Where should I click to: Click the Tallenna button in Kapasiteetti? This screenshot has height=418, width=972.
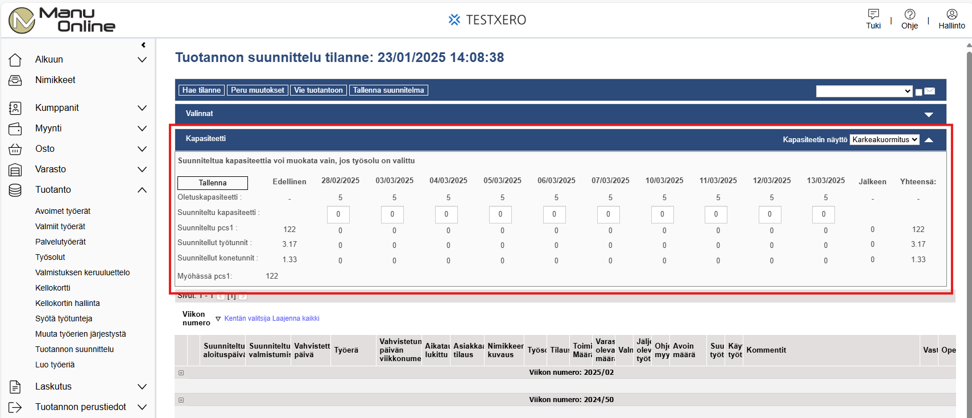click(x=213, y=183)
